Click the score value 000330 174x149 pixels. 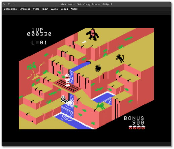(39, 34)
